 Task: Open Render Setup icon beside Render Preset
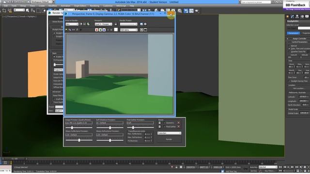[x=141, y=24]
